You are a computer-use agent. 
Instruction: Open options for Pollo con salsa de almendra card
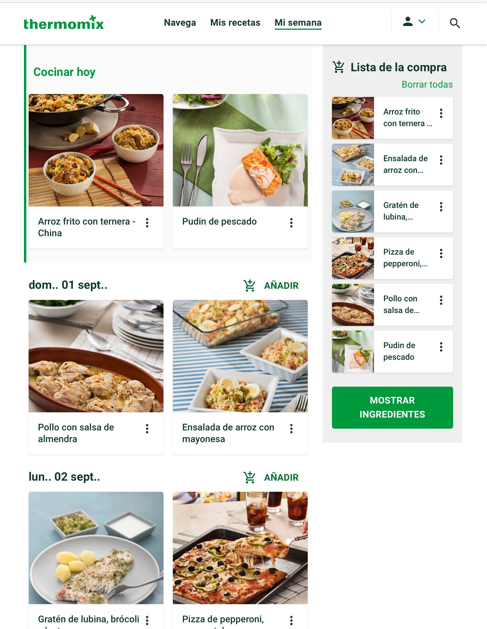147,429
